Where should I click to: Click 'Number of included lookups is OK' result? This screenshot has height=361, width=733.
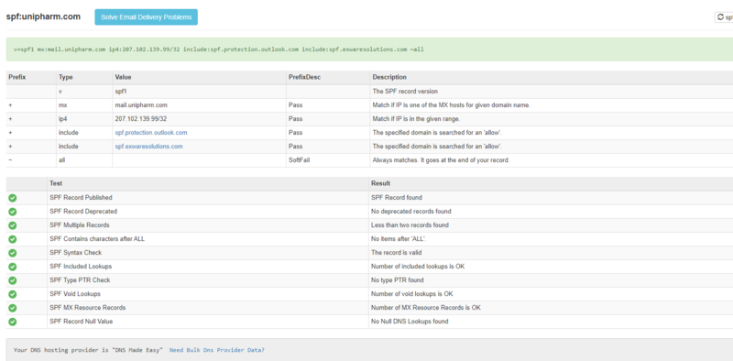418,267
